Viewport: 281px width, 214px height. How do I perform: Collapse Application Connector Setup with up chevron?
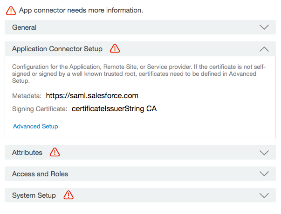click(264, 49)
